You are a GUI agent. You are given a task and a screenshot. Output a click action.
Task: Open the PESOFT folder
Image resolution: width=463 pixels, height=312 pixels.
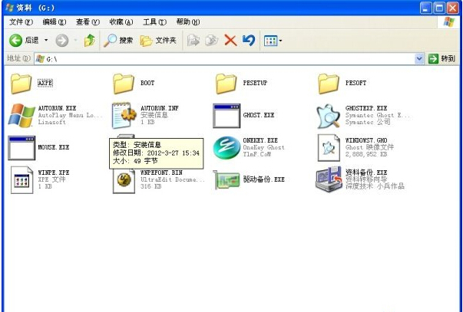tap(329, 84)
